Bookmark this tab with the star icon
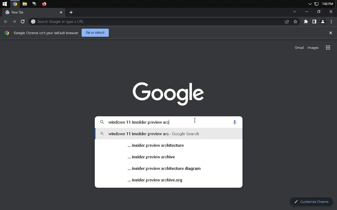Image resolution: width=337 pixels, height=210 pixels. [295, 22]
